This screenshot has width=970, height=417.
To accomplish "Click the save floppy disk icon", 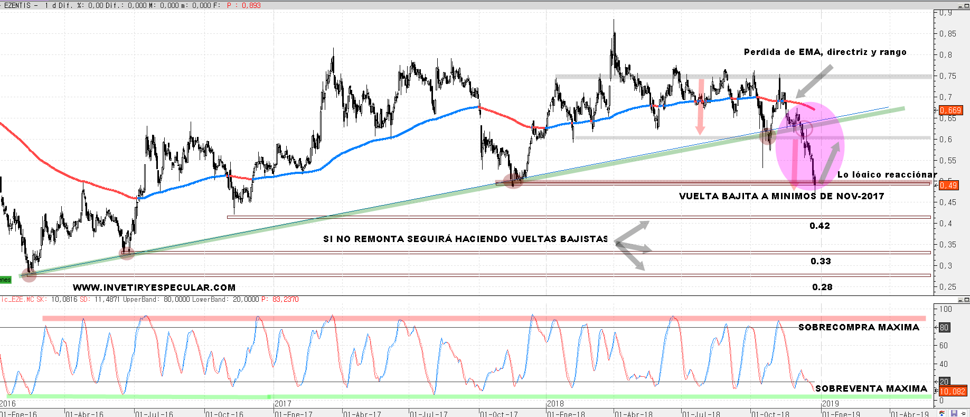I will tap(954, 413).
